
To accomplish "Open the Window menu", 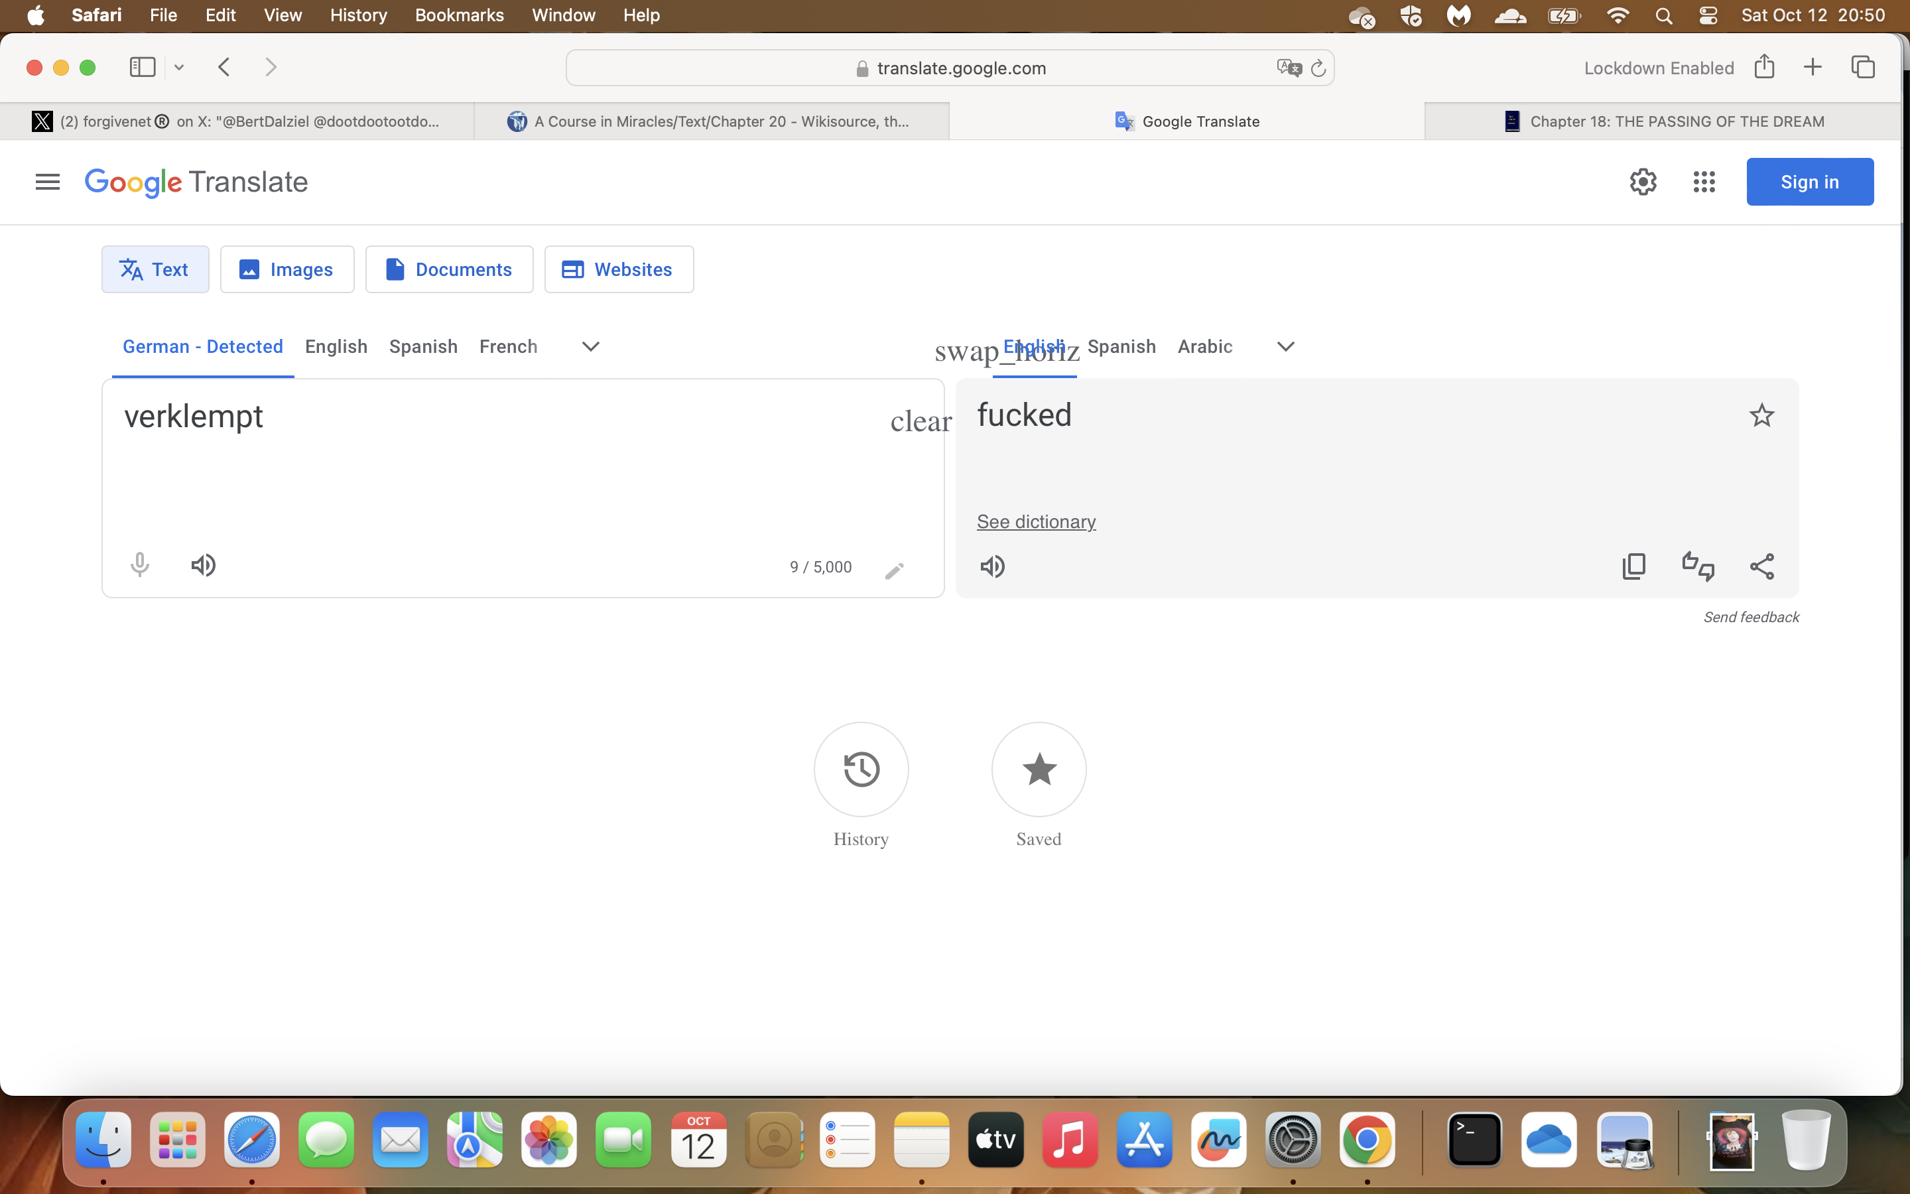I will [564, 15].
